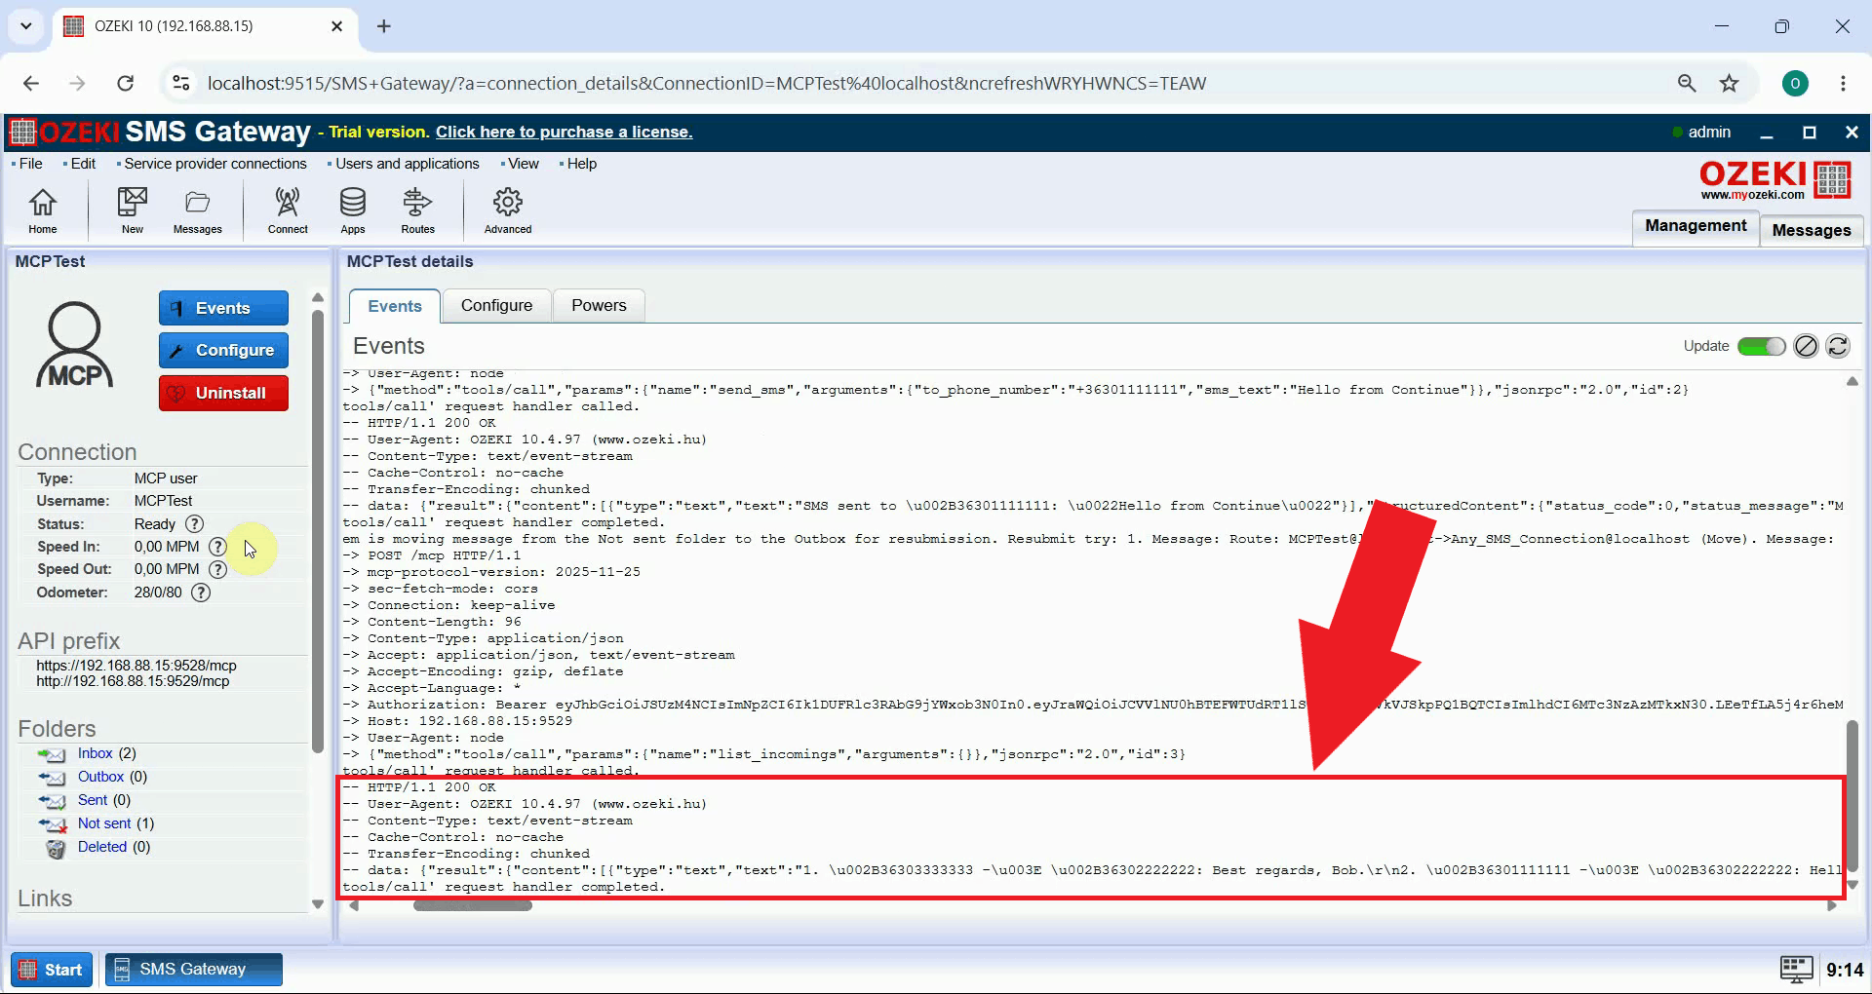Open the tab search dropdown in Chrome

[x=26, y=26]
